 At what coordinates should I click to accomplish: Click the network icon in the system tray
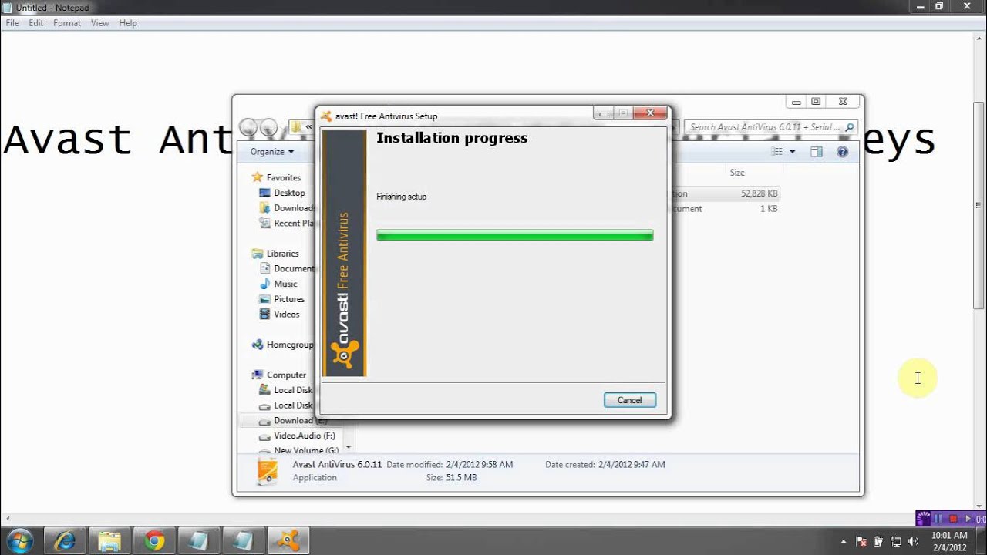click(x=896, y=541)
